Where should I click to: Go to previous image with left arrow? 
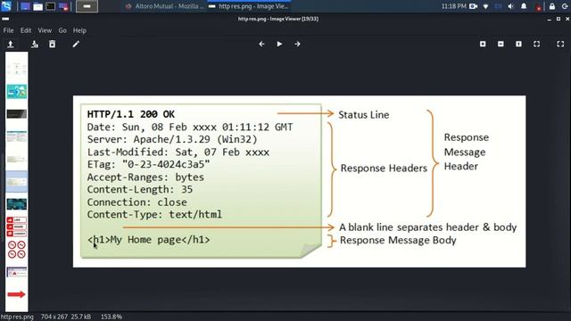tap(261, 44)
